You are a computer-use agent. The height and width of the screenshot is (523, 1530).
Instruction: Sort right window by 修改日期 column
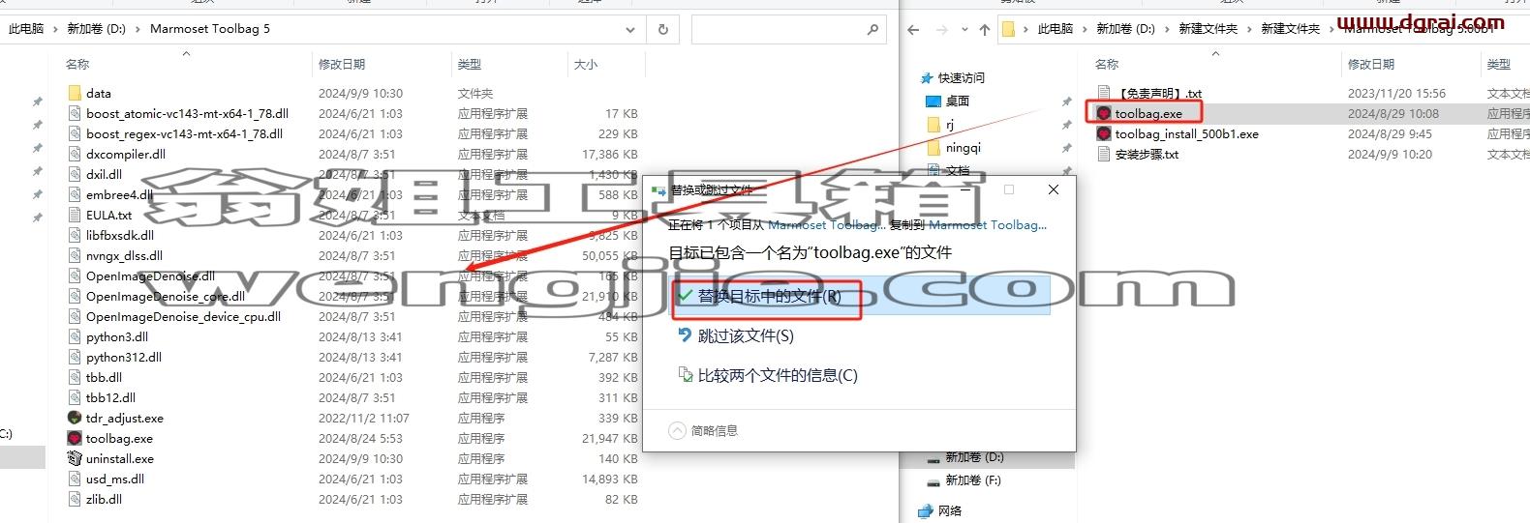(x=1371, y=64)
